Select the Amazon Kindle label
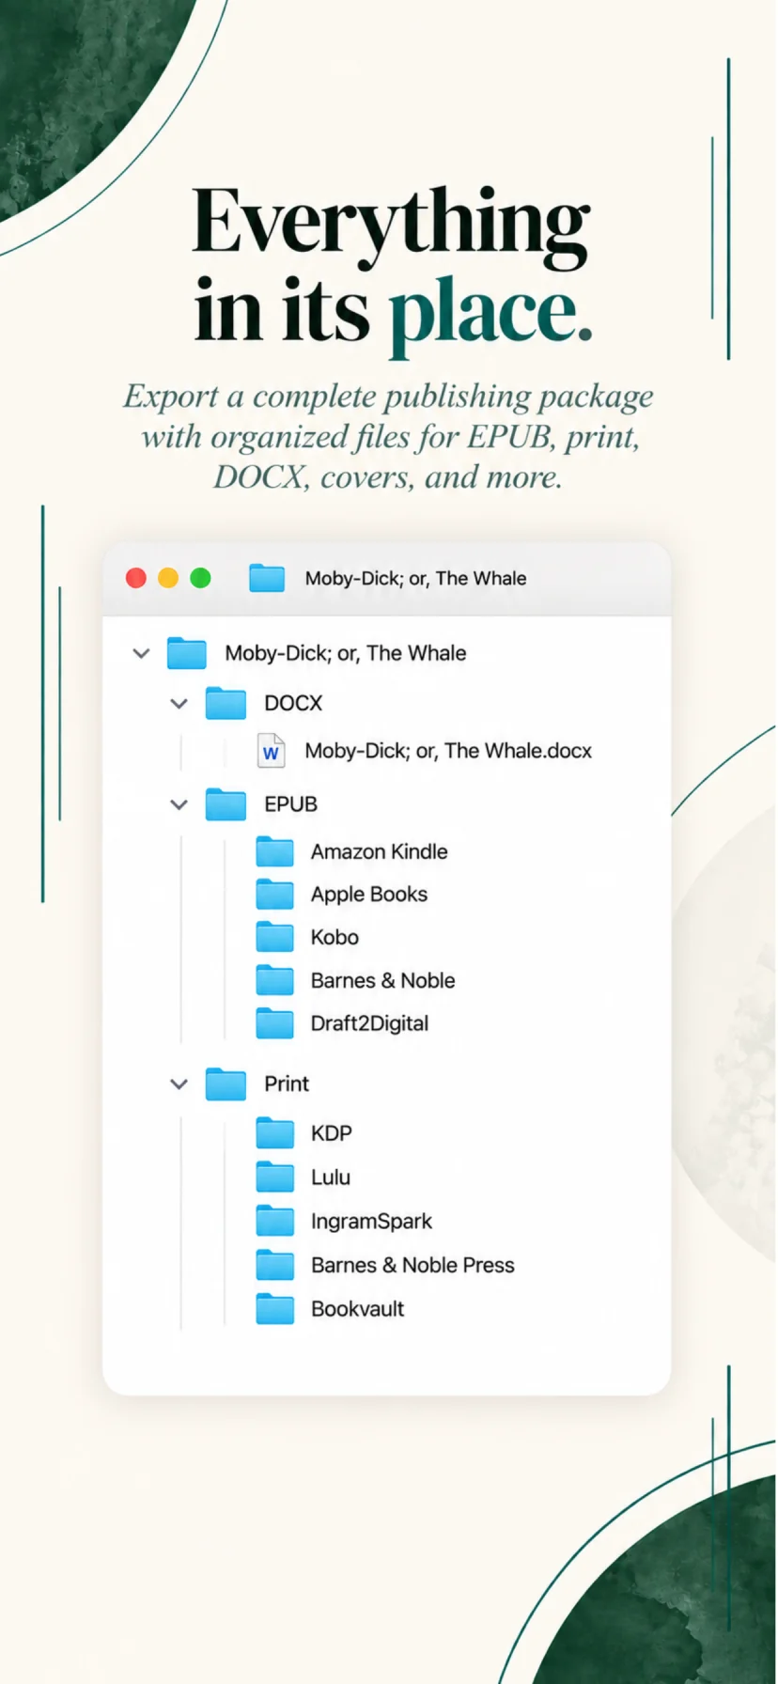The image size is (778, 1684). pyautogui.click(x=380, y=851)
